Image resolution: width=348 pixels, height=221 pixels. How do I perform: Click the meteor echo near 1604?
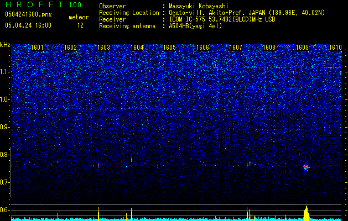coord(131,160)
